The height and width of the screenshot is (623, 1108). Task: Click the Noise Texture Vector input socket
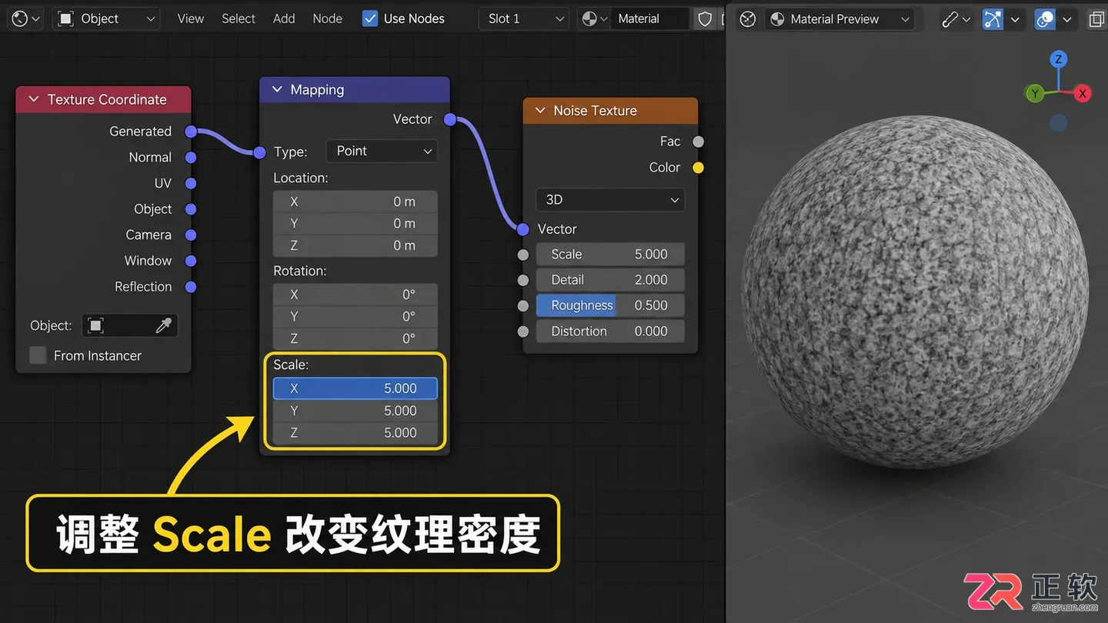pos(523,229)
